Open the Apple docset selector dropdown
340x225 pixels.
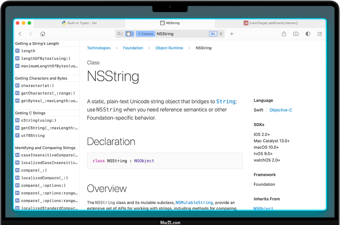pyautogui.click(x=130, y=34)
